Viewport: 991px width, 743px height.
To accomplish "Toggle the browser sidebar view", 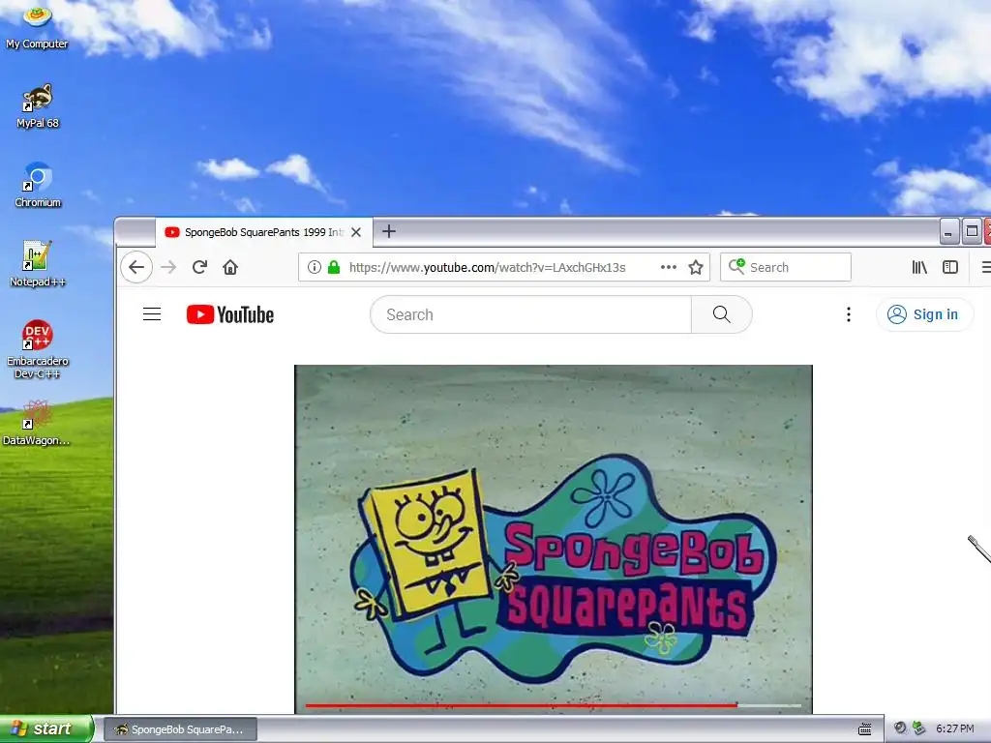I will [x=950, y=267].
